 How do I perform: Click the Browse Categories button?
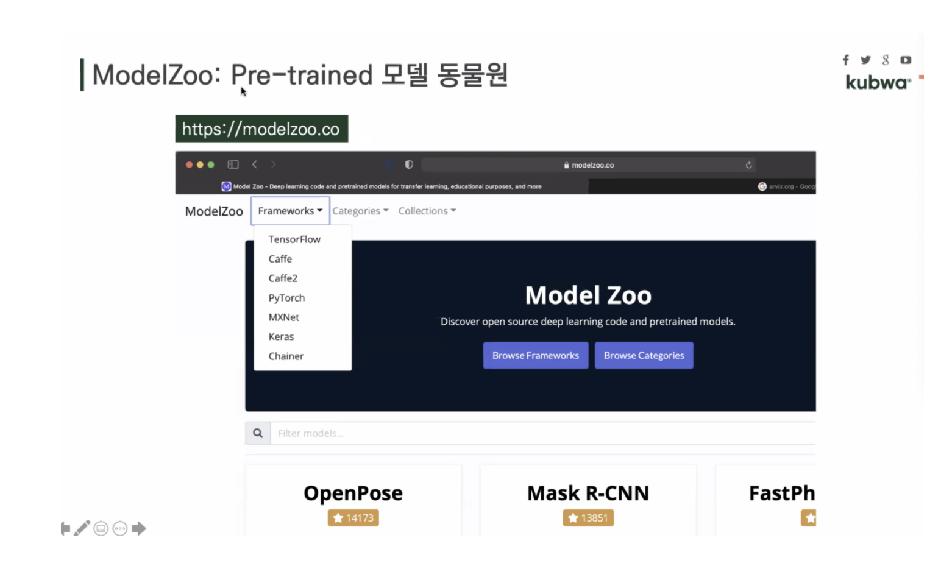pyautogui.click(x=644, y=355)
